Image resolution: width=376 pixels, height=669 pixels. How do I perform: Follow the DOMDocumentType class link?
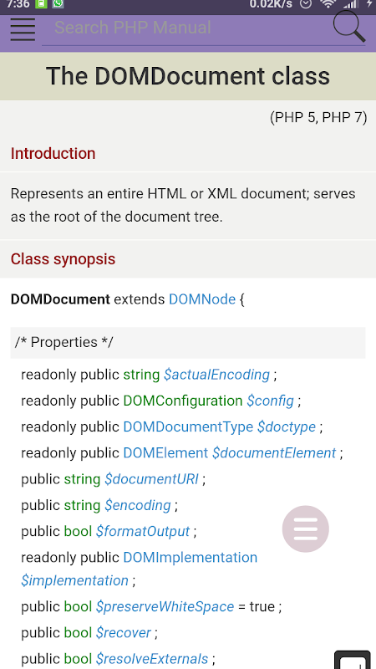coord(188,426)
